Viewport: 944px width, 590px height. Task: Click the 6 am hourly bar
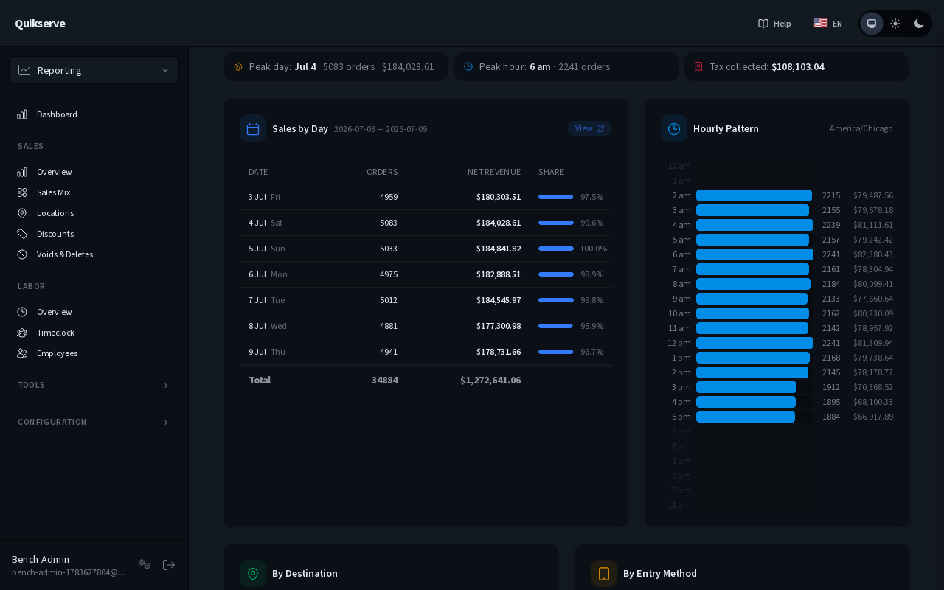click(754, 254)
